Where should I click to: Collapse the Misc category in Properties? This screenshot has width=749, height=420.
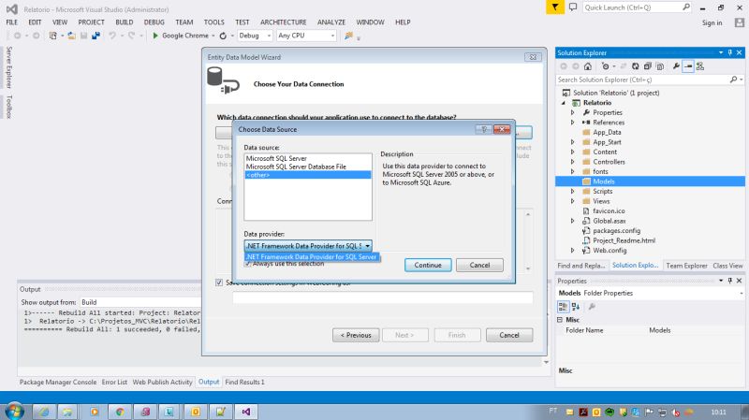coord(560,320)
